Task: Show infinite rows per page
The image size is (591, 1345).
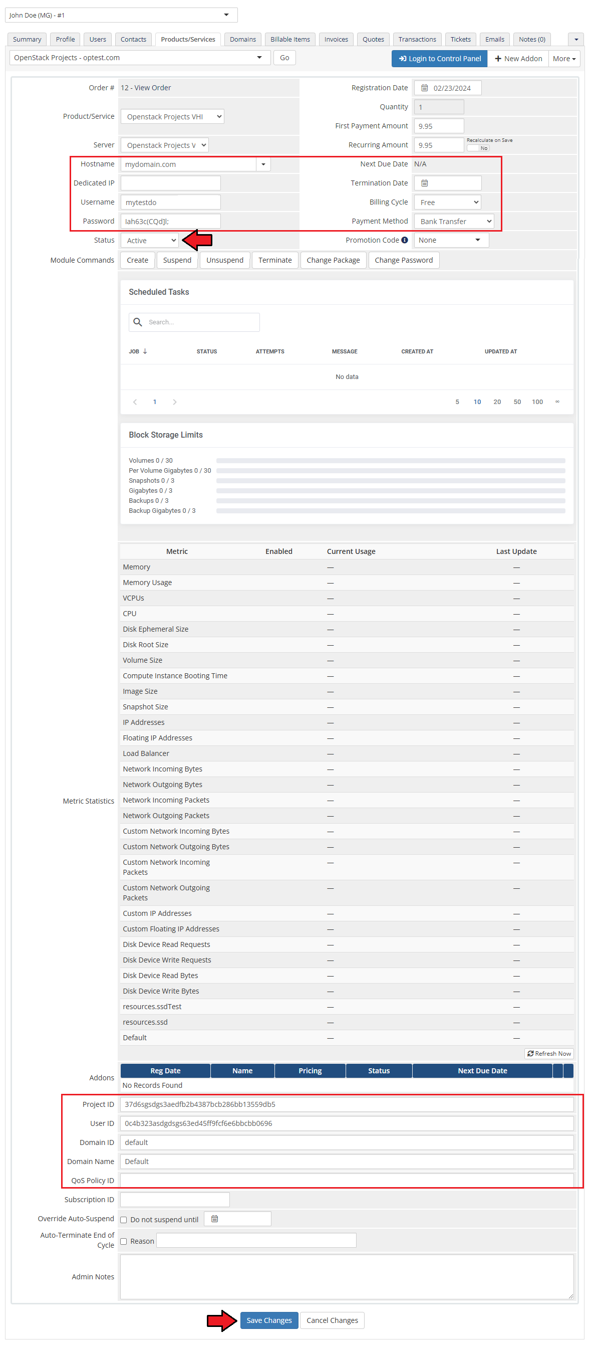Action: pos(557,401)
